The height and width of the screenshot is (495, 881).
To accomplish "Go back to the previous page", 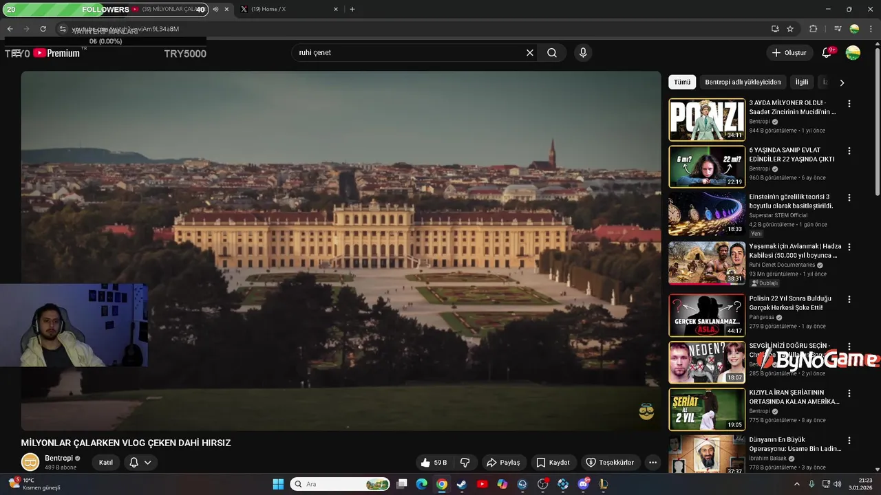I will coord(10,29).
